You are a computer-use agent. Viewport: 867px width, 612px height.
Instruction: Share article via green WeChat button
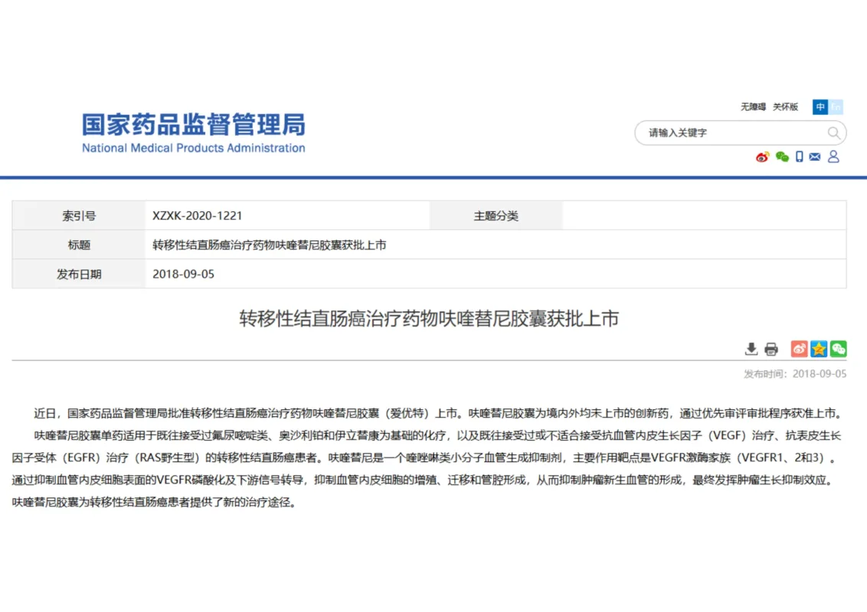839,349
